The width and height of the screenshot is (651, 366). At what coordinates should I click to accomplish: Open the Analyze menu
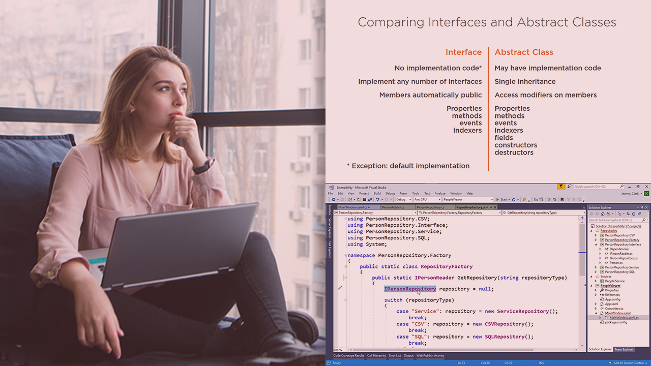tap(440, 193)
